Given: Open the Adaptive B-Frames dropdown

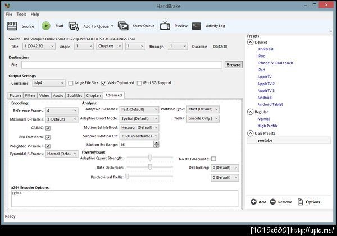Looking at the screenshot, I should click(x=139, y=109).
